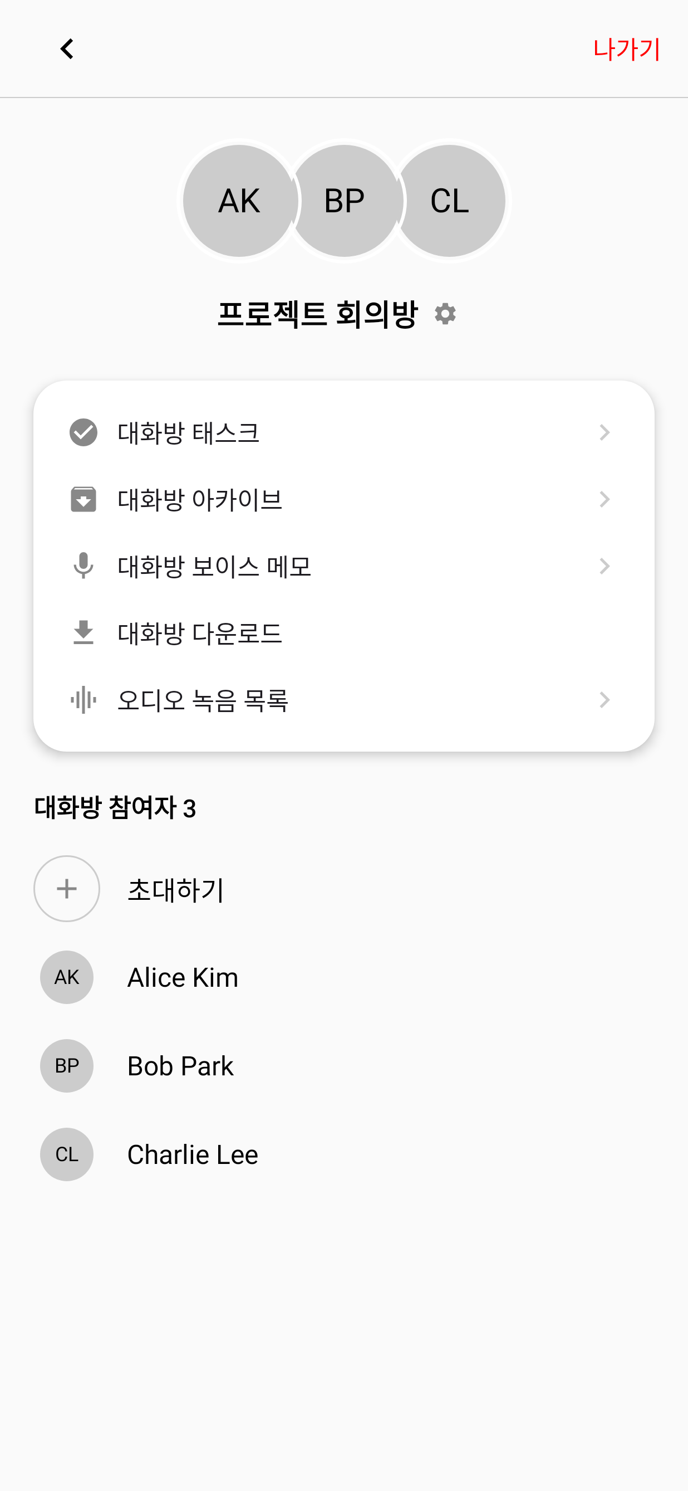Tap the plus invite circle icon
The image size is (688, 1491).
click(x=67, y=889)
